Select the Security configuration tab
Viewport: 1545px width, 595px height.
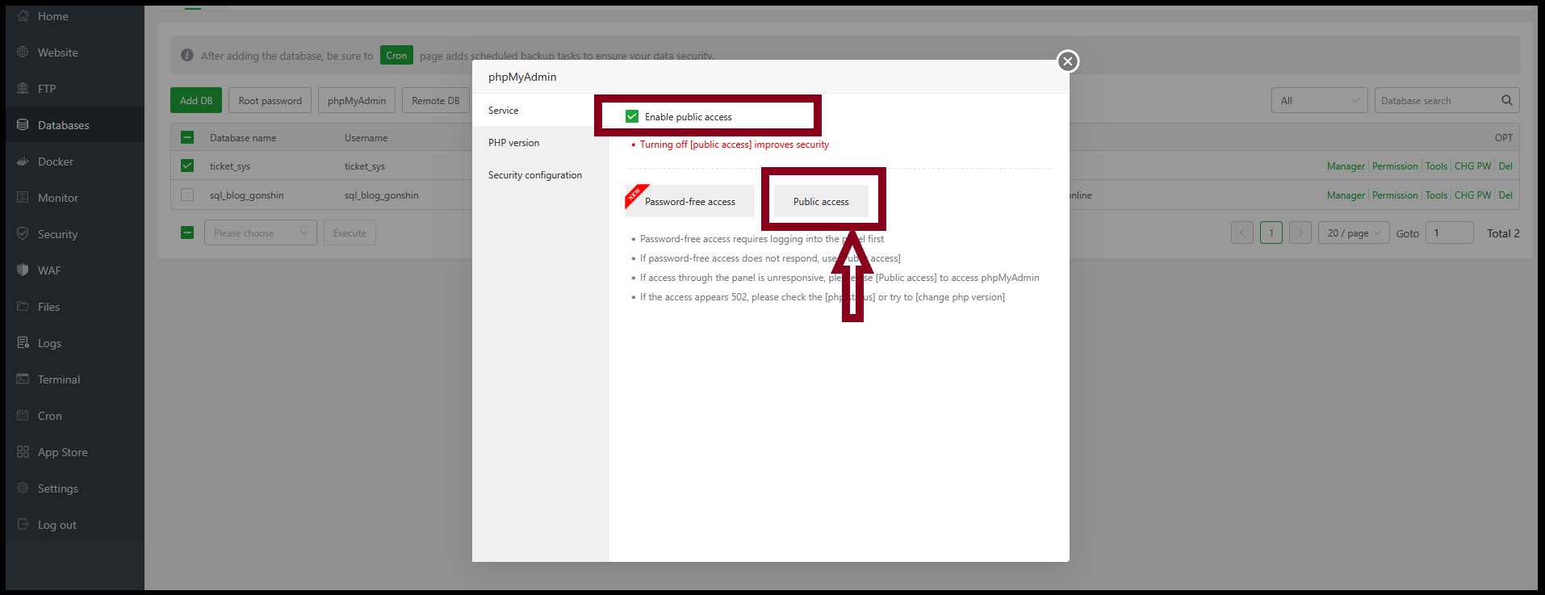(x=541, y=175)
